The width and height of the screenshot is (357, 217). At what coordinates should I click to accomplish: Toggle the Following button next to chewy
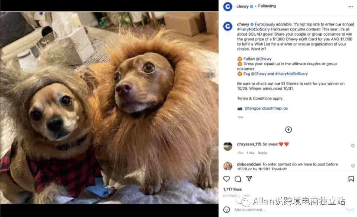(267, 6)
